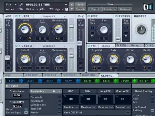Switch to the OSC tab
The width and height of the screenshot is (155, 116).
tap(14, 75)
